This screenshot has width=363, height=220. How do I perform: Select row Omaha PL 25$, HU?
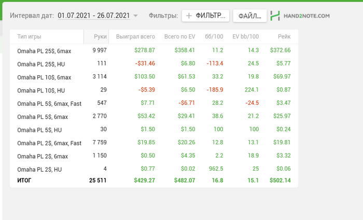tap(154, 64)
